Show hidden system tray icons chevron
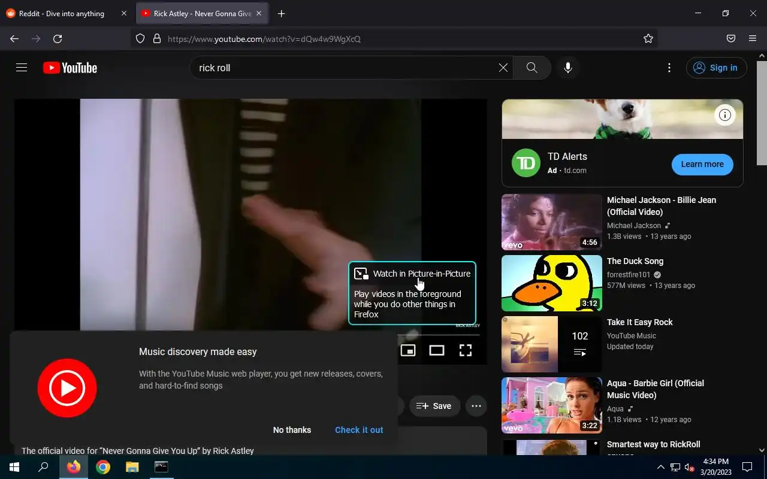 coord(660,467)
